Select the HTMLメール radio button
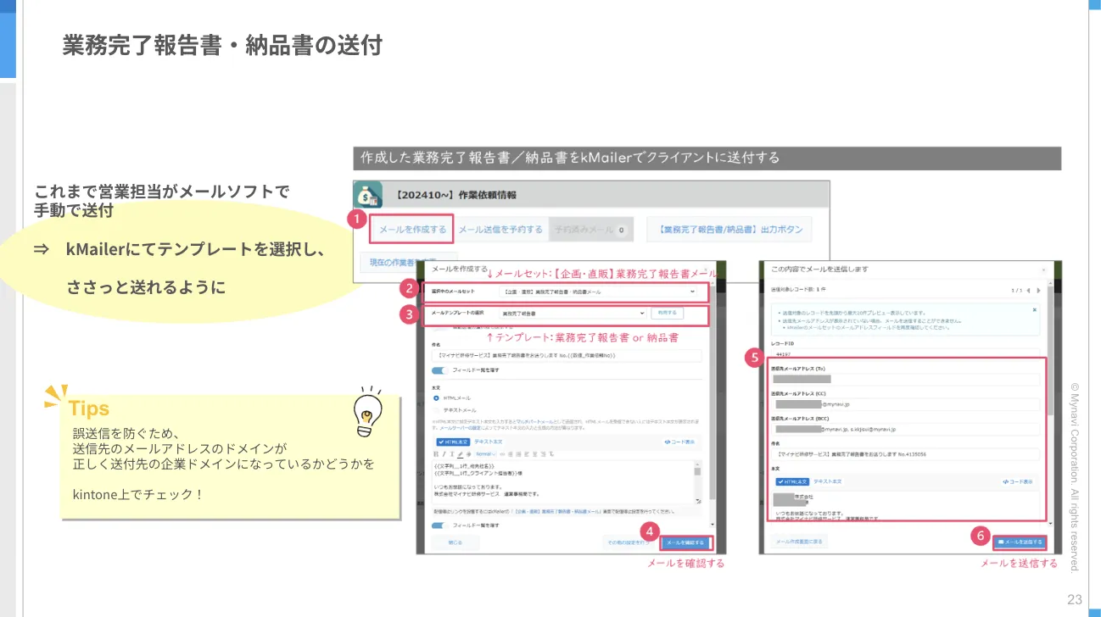This screenshot has width=1101, height=617. 437,397
